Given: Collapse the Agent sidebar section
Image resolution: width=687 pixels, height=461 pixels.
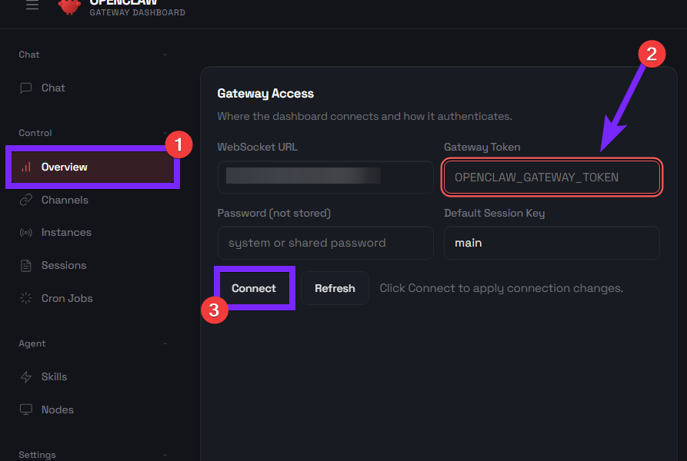Looking at the screenshot, I should pyautogui.click(x=165, y=343).
